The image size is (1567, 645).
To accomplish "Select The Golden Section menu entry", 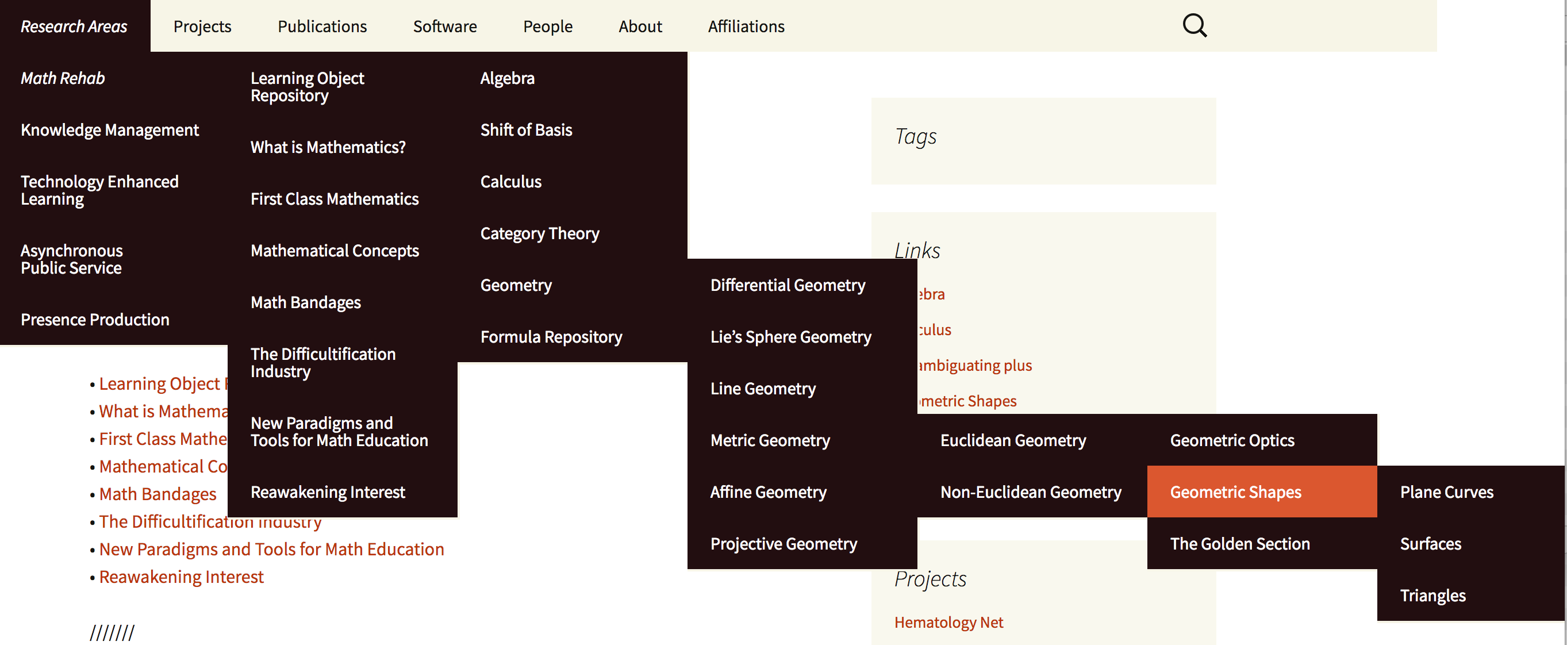I will pyautogui.click(x=1239, y=543).
